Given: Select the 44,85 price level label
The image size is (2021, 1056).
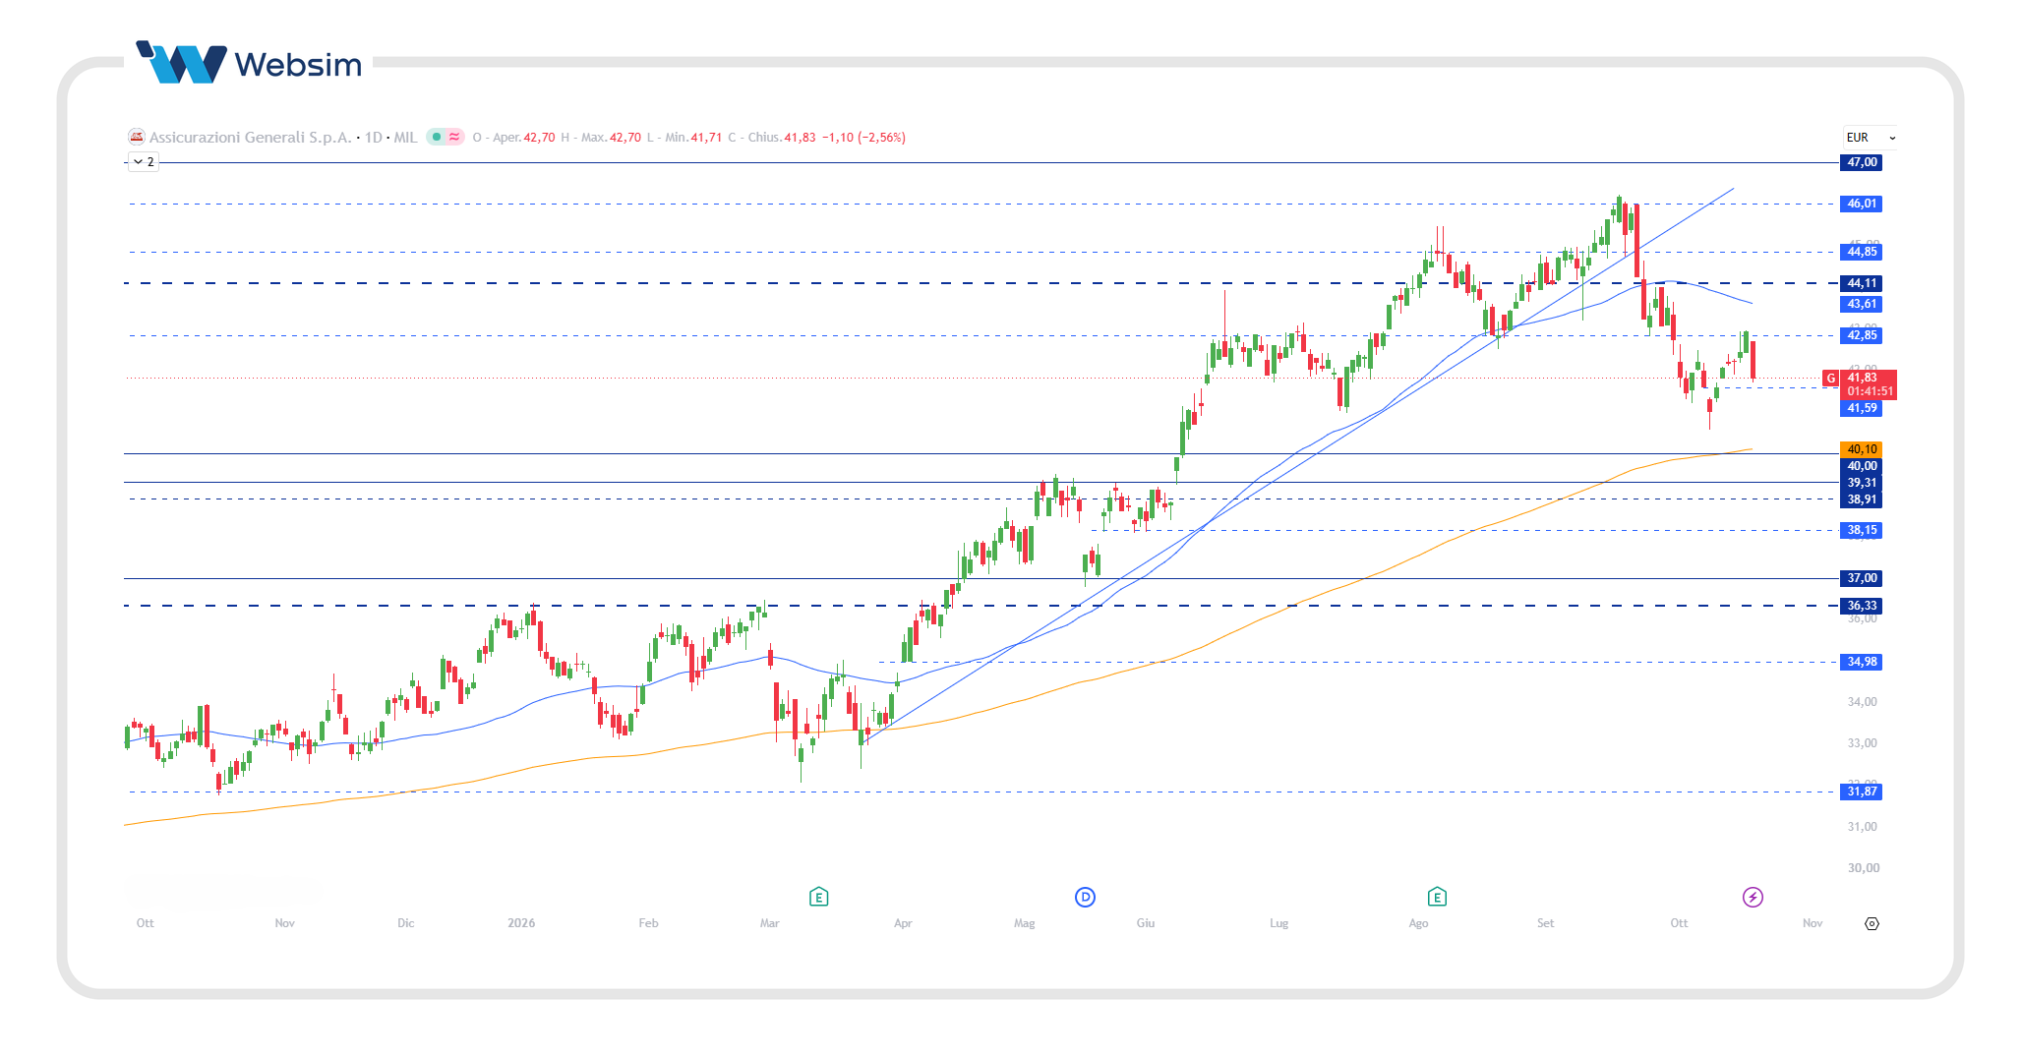Looking at the screenshot, I should coord(1861,252).
